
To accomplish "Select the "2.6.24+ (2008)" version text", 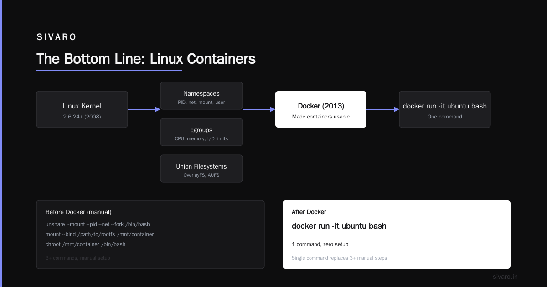I will pos(82,117).
